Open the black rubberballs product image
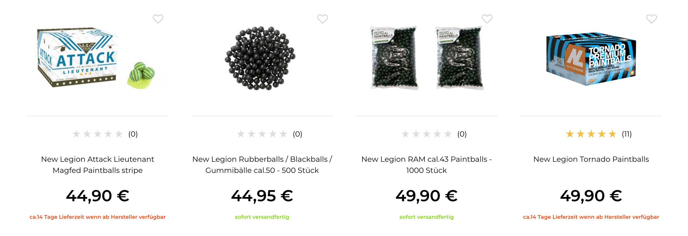This screenshot has height=236, width=688. (x=261, y=58)
